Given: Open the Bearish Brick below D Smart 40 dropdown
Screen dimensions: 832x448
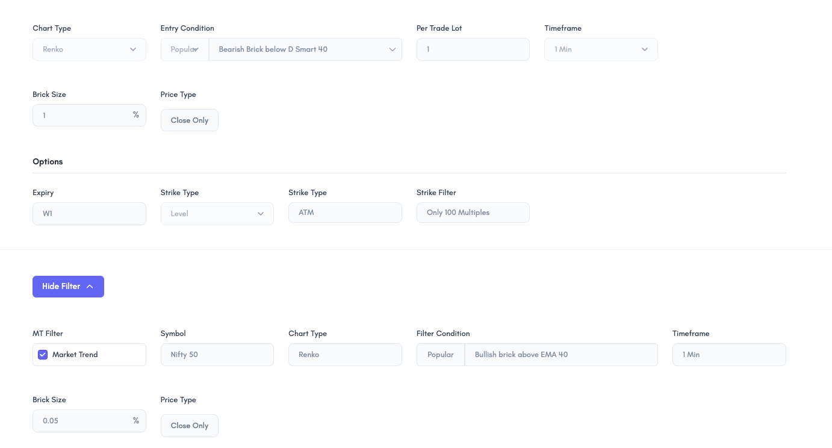Looking at the screenshot, I should click(x=305, y=49).
